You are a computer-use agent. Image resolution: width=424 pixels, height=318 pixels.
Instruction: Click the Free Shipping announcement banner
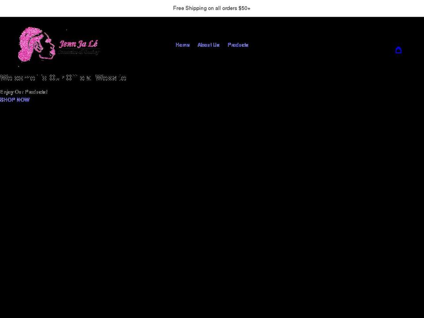point(212,8)
